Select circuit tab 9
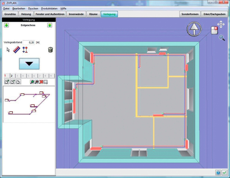Viewport: 230px width, 178px height. pyautogui.click(x=51, y=76)
